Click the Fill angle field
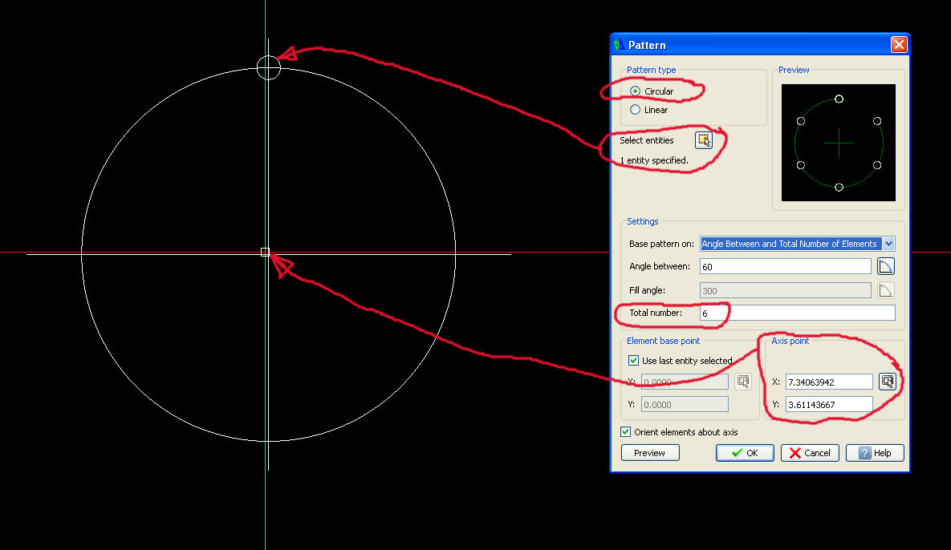The image size is (951, 550). (786, 290)
